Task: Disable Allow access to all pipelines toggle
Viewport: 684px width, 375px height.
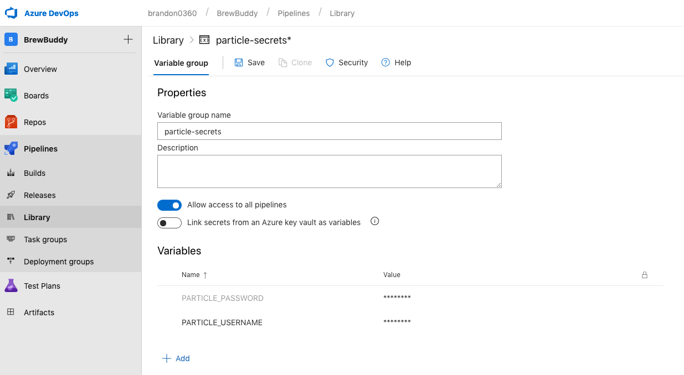Action: 169,205
